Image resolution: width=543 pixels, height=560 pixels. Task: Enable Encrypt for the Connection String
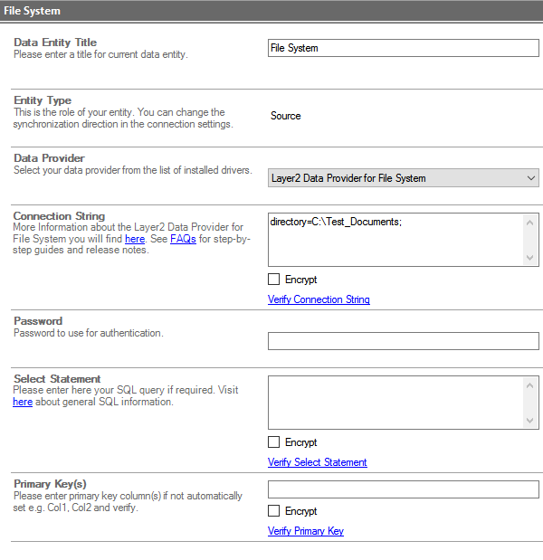pos(274,280)
